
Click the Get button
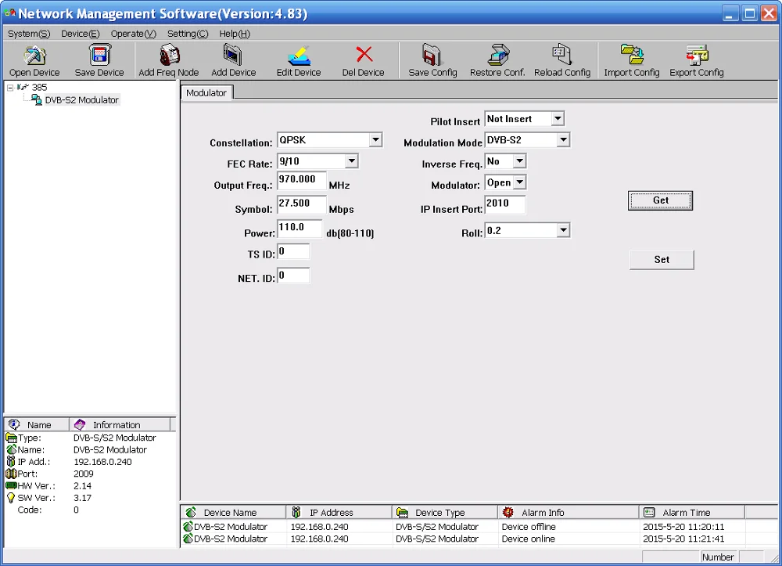point(660,200)
